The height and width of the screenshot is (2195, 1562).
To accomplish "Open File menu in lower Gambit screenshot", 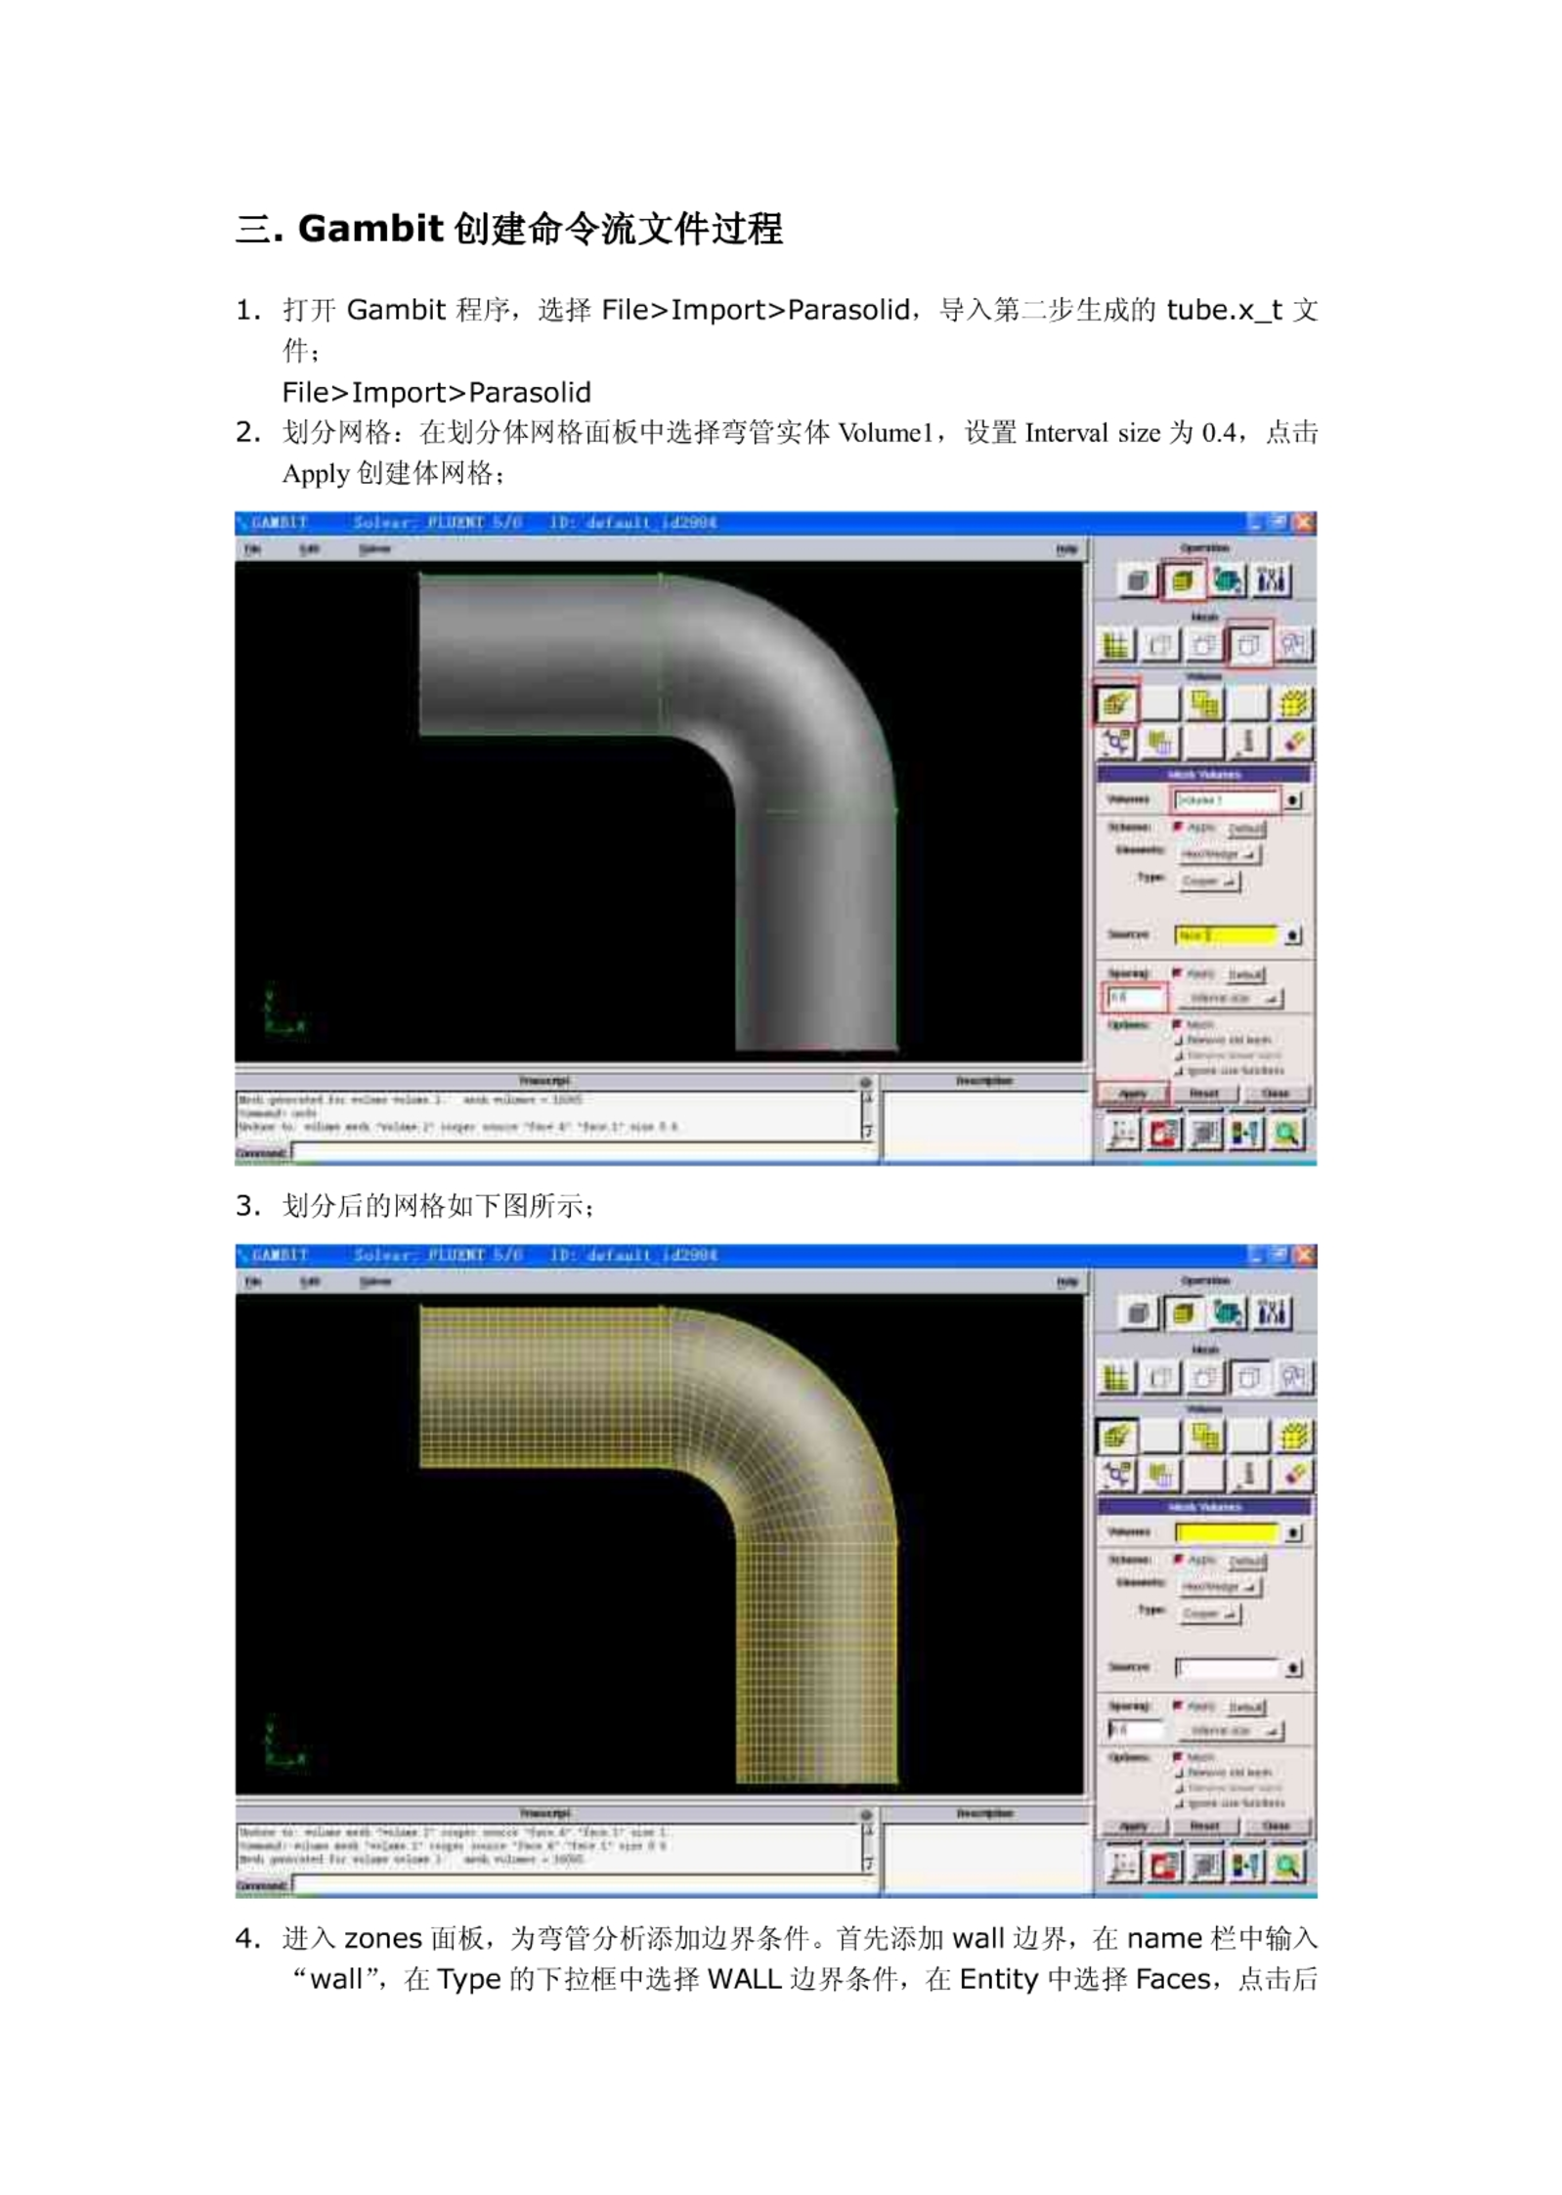I will tap(252, 1281).
